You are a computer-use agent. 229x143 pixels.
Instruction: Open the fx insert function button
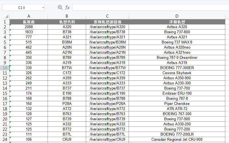[x=67, y=7]
